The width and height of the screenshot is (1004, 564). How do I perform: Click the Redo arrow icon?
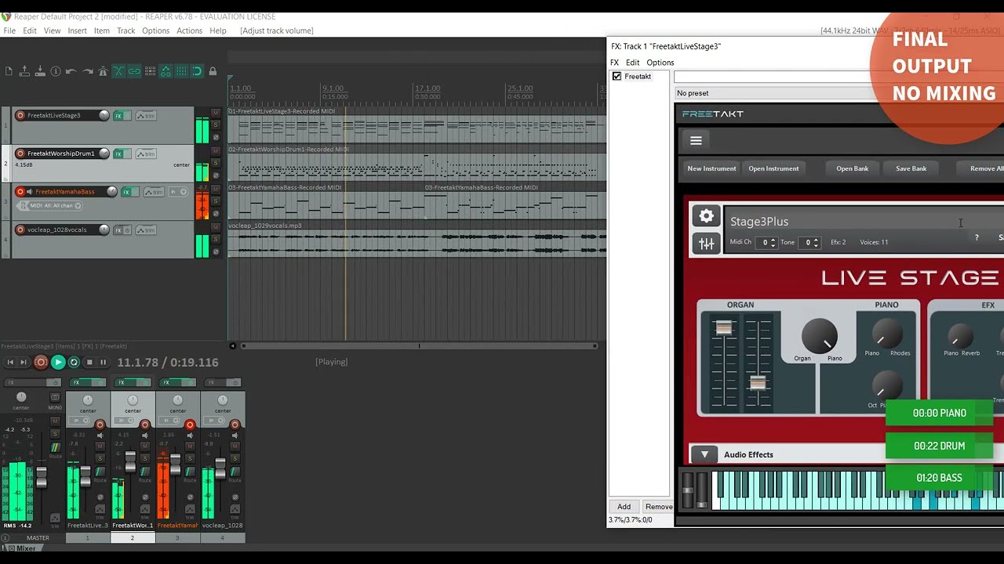point(87,71)
